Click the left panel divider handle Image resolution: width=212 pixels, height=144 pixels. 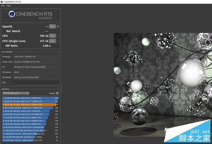[62, 88]
